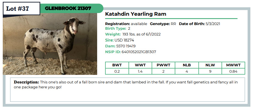
Task: Click the Weight 193 lbs. entry
Action: tap(133, 34)
